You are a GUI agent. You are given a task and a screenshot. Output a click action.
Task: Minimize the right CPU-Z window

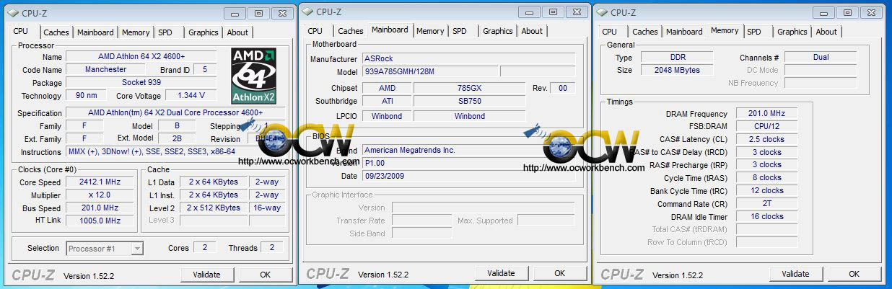pos(823,12)
